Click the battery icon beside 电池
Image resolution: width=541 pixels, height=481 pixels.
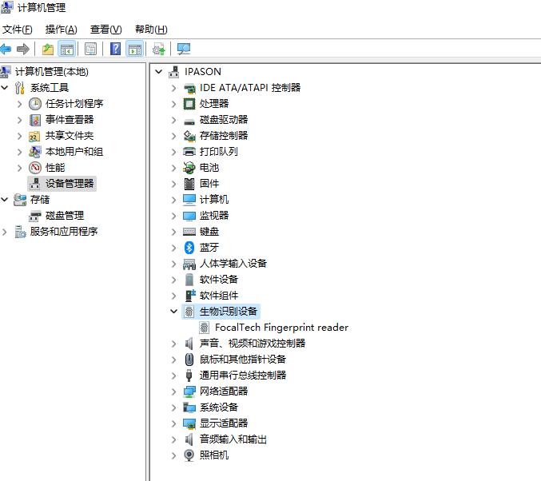pos(189,167)
